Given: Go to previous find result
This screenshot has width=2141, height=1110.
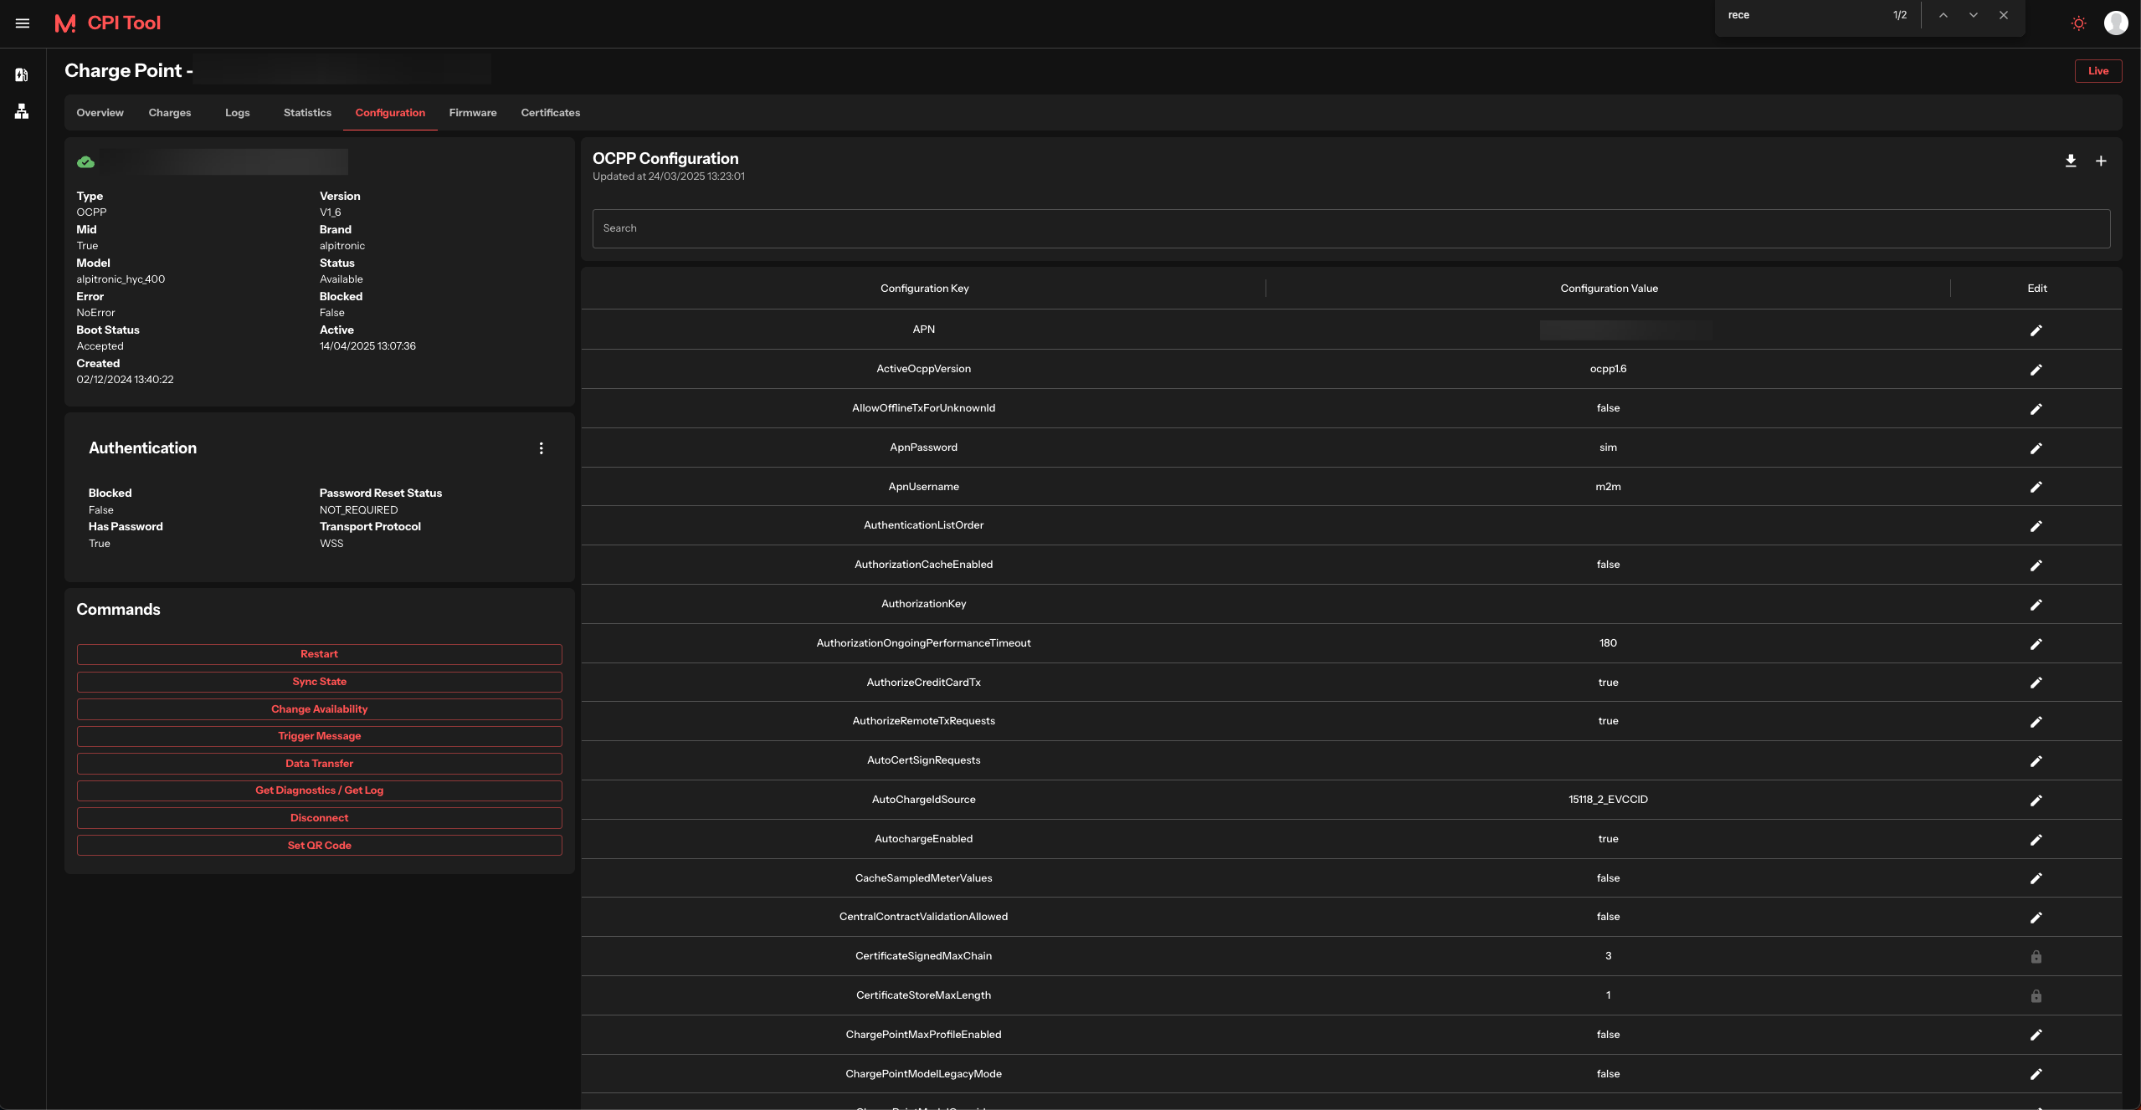Looking at the screenshot, I should coord(1943,15).
